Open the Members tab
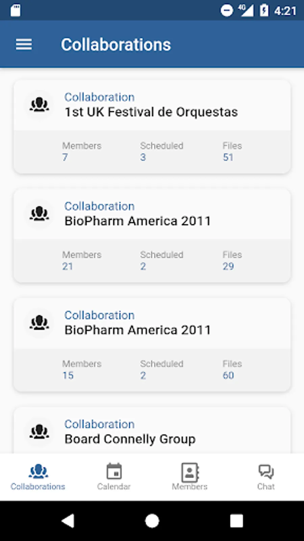304x541 pixels. 189,477
